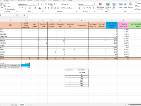Click the TOTAL row label

coord(11,59)
